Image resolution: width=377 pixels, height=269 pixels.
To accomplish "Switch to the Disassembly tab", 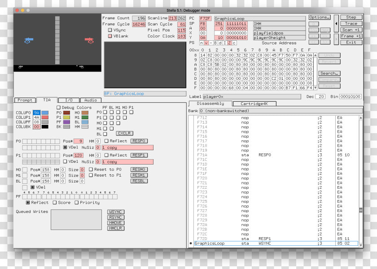I will tap(210, 104).
